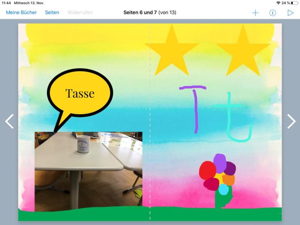Tap the Widerrufen undo button
The height and width of the screenshot is (225, 300).
click(x=80, y=13)
